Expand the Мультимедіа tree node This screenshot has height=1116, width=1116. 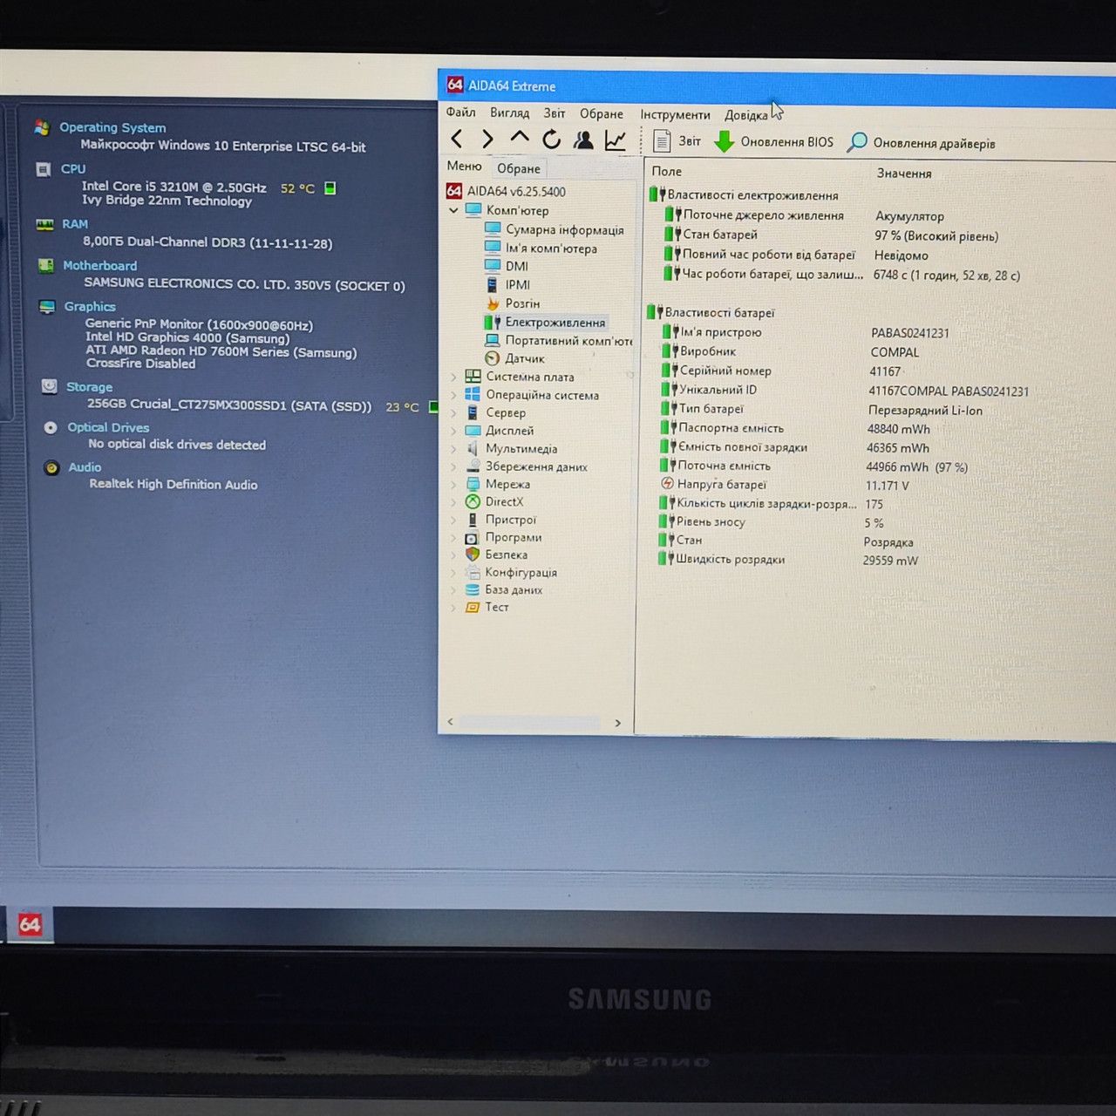pos(453,449)
